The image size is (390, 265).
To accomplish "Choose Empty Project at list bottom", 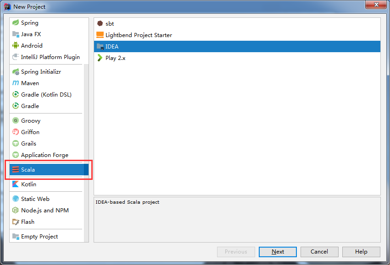I will (39, 237).
